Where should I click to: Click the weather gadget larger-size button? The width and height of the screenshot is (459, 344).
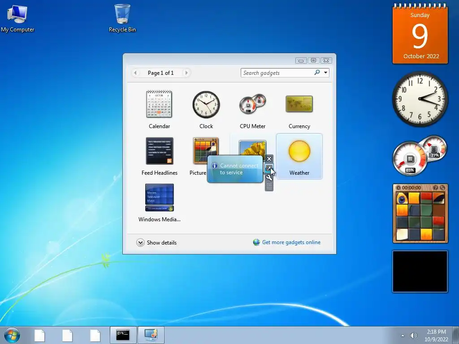tap(269, 168)
